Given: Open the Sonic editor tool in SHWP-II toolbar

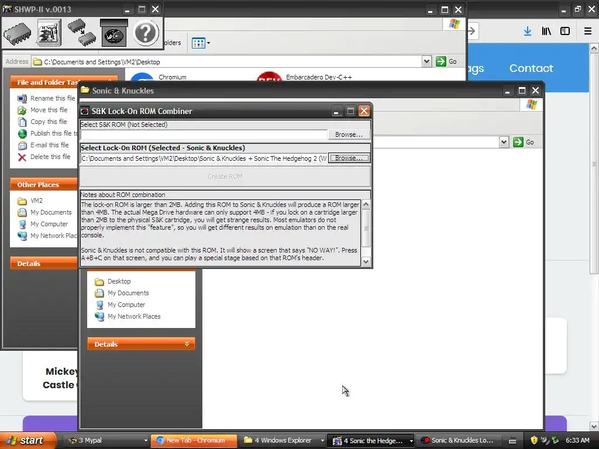Looking at the screenshot, I should pos(49,33).
